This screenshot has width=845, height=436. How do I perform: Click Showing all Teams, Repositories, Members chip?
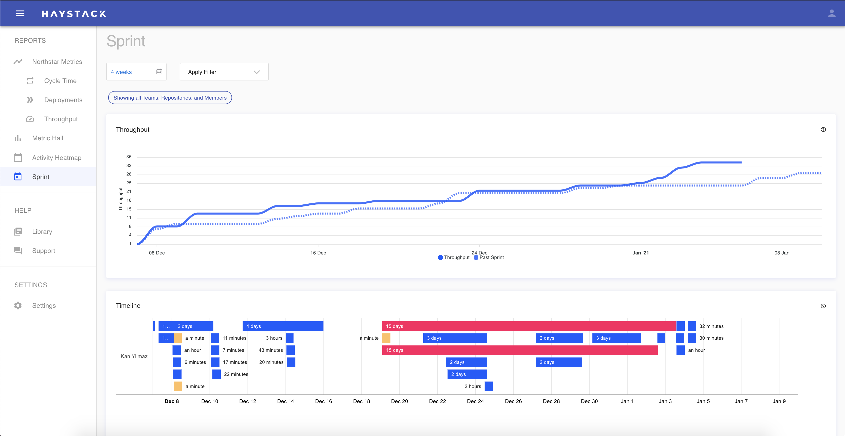(170, 98)
